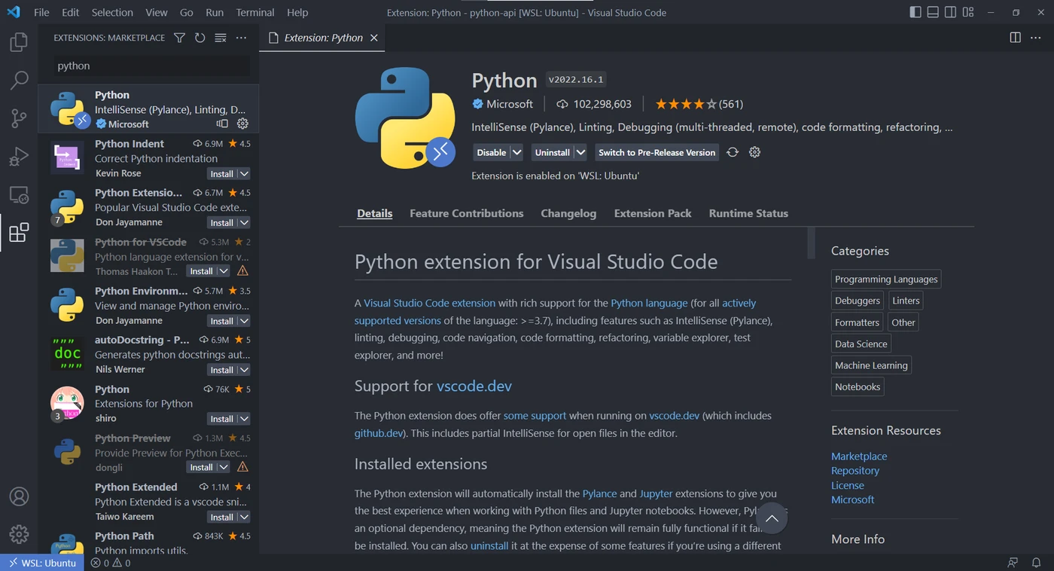Click Switch to Pre-Release Version
The image size is (1054, 571).
pos(656,152)
